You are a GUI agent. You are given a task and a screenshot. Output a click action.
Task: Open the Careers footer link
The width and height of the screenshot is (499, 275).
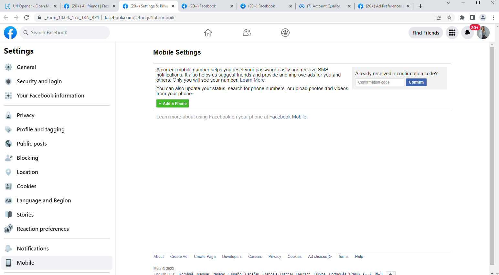point(255,257)
